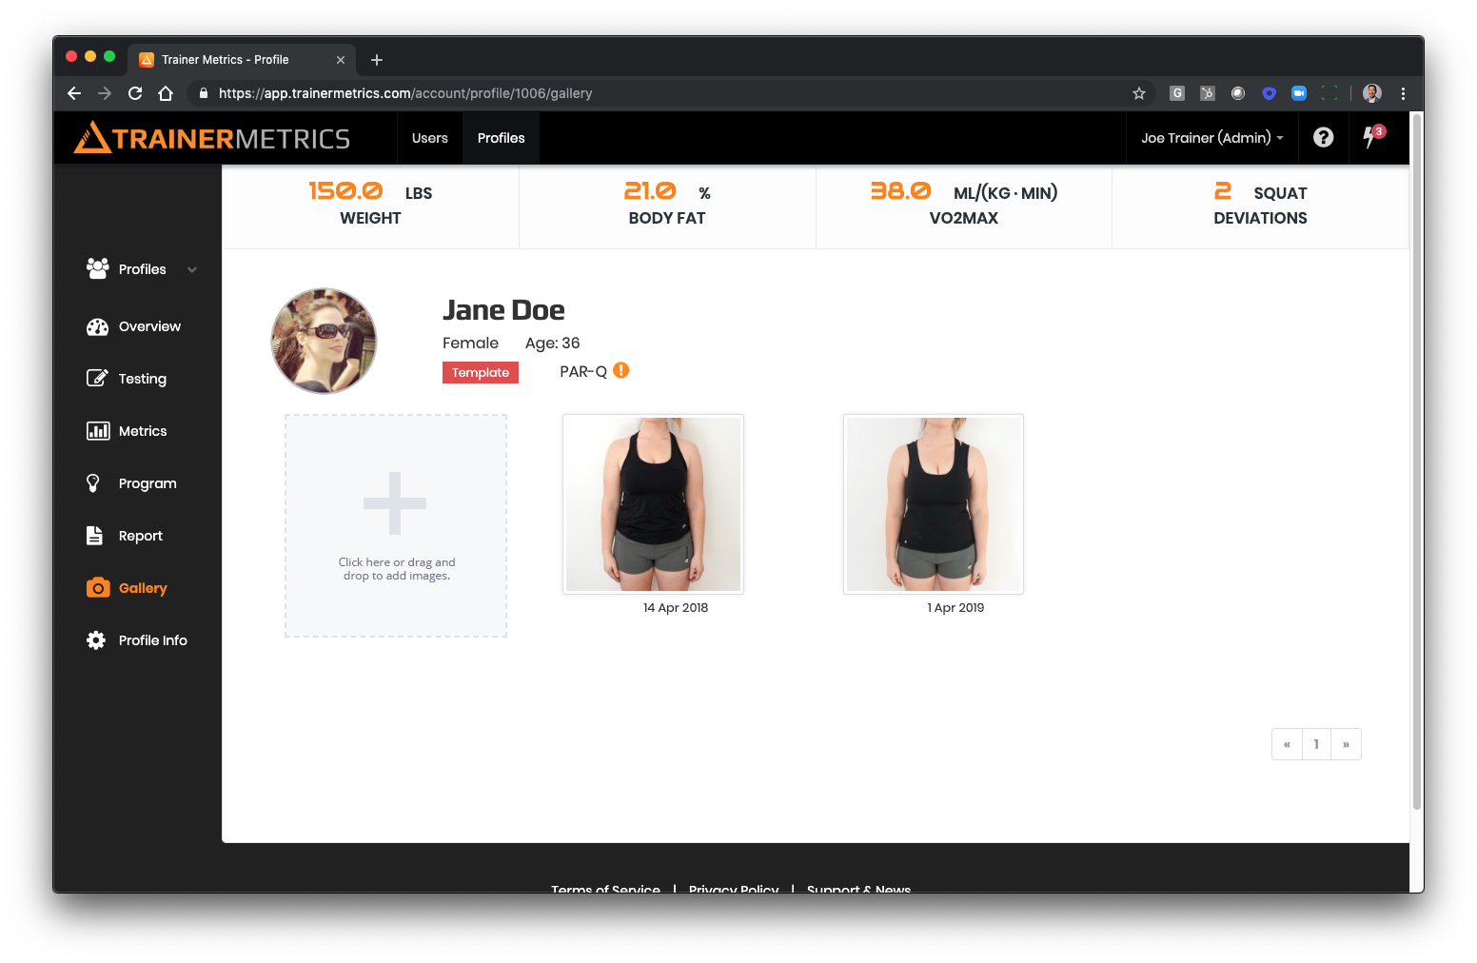
Task: Select gallery page 1
Action: [x=1316, y=744]
